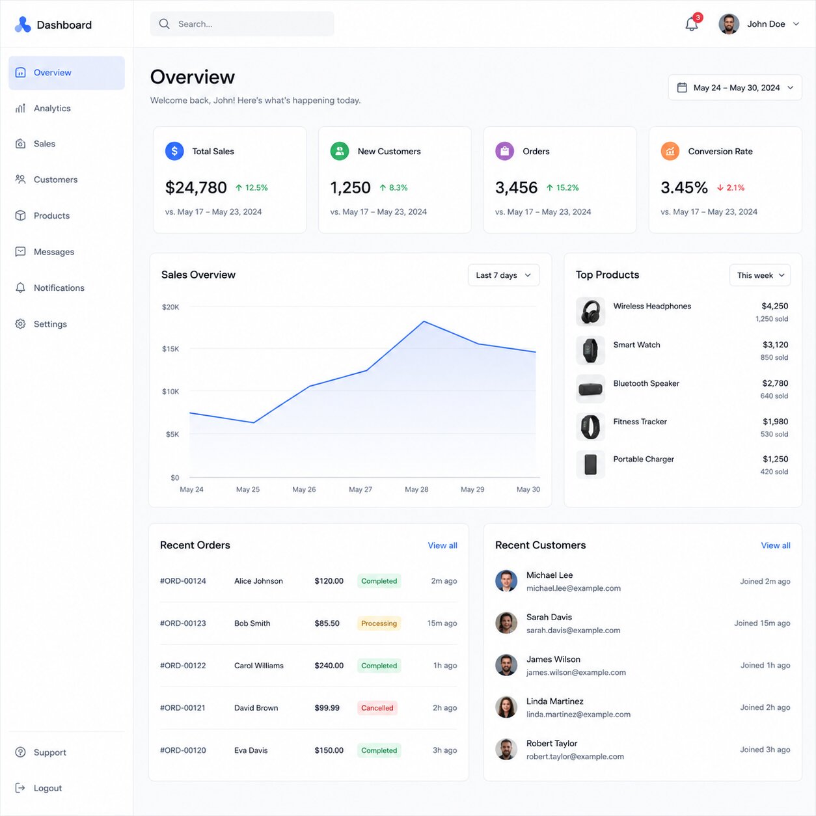Click the Messages envelope icon
The image size is (816, 816).
click(21, 252)
